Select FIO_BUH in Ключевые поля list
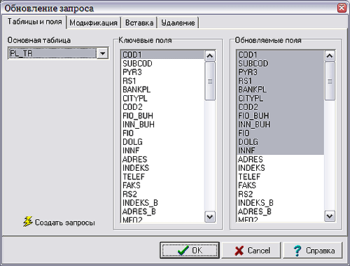This screenshot has height=266, width=350. pos(163,115)
